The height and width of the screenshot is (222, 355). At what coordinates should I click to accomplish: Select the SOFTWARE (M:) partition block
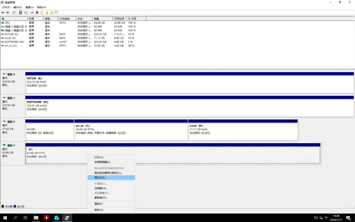point(189,106)
